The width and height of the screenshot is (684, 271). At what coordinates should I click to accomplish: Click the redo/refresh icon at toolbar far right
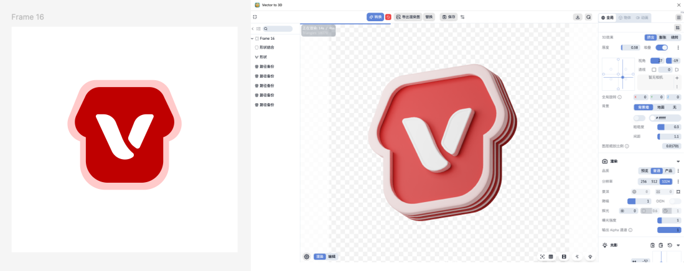point(589,17)
